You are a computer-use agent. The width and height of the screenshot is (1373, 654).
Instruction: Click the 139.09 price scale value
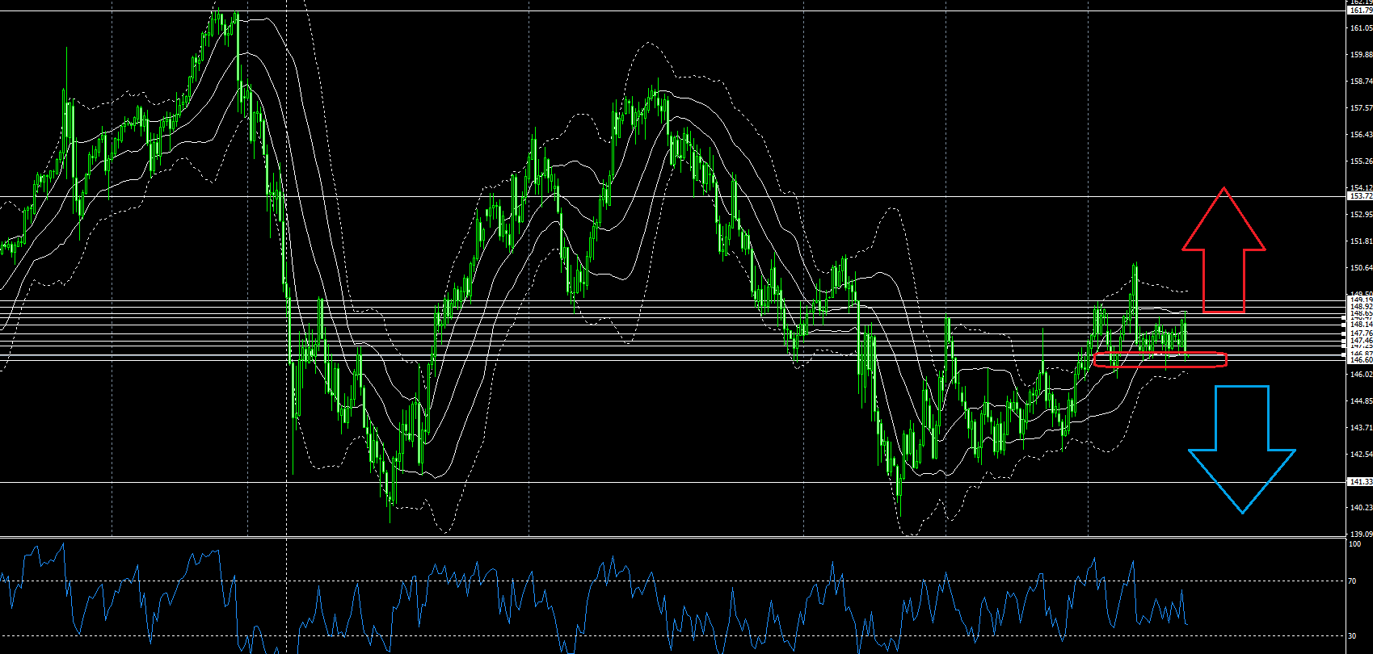pos(1361,535)
